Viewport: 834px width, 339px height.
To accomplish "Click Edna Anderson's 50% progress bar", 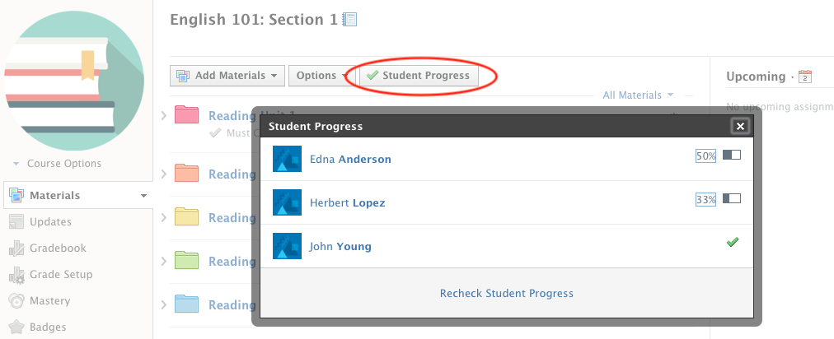I will pyautogui.click(x=732, y=155).
